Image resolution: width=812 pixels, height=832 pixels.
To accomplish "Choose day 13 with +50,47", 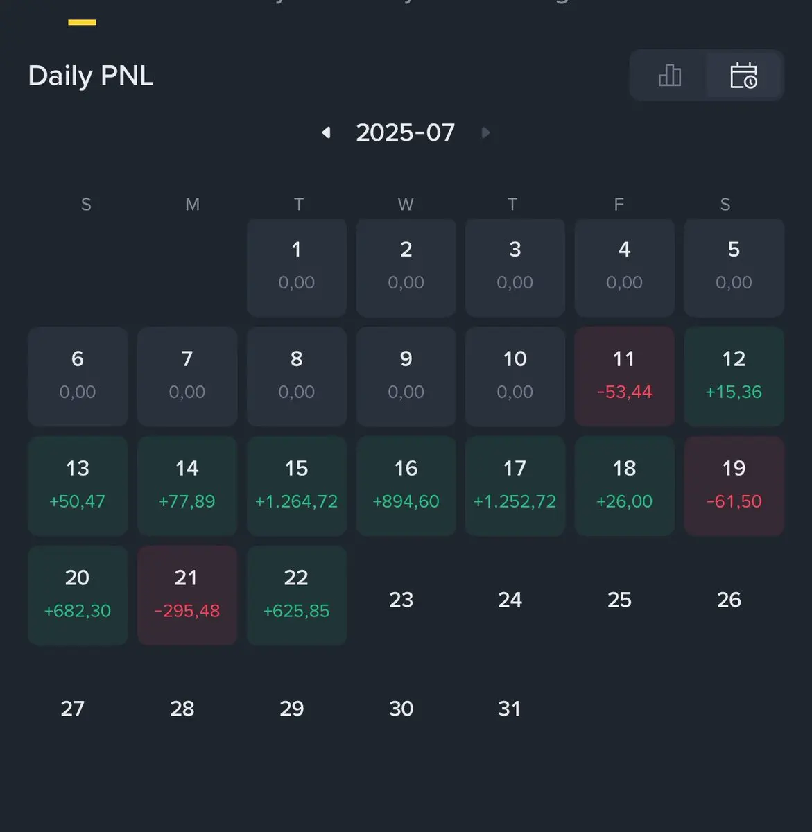I will 78,485.
